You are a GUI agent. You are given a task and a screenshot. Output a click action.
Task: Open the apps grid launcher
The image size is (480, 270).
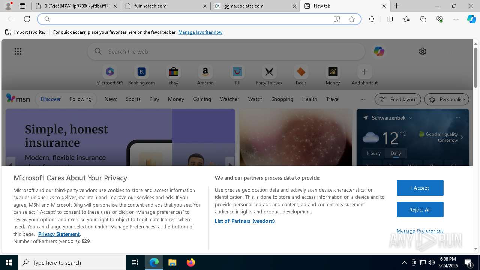[x=18, y=51]
